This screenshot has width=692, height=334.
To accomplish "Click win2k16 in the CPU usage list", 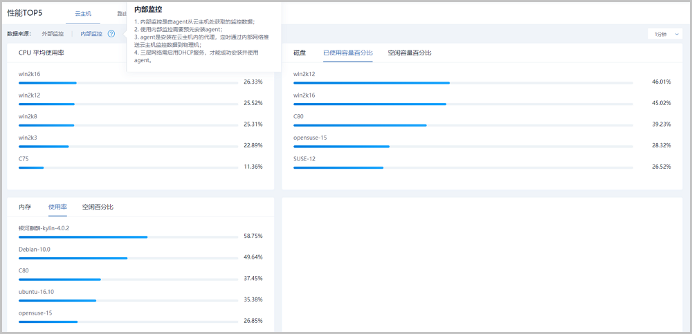I will 30,73.
